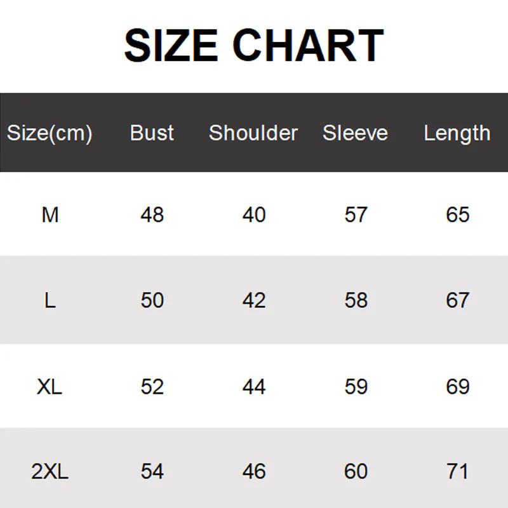Click the Shoulder column header
The image size is (508, 508).
[253, 133]
